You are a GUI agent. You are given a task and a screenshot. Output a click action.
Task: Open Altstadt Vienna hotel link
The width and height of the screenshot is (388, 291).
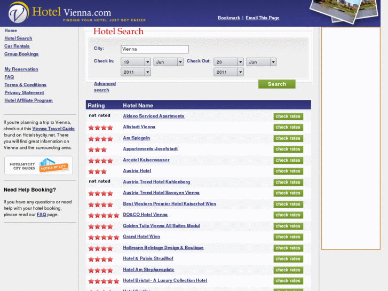[139, 127]
